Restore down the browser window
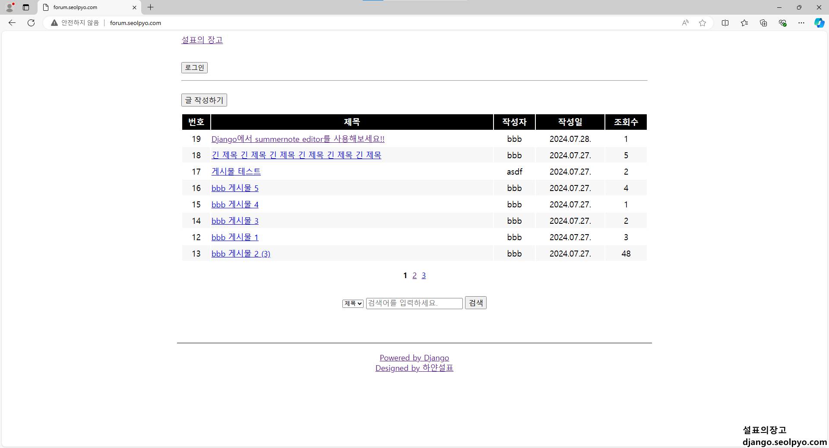Screen dimensions: 829x448 click(799, 7)
